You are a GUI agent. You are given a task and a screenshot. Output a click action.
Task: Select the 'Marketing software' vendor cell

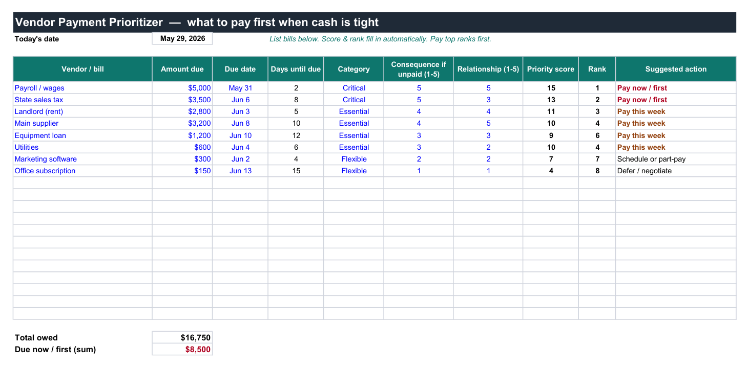click(x=82, y=159)
